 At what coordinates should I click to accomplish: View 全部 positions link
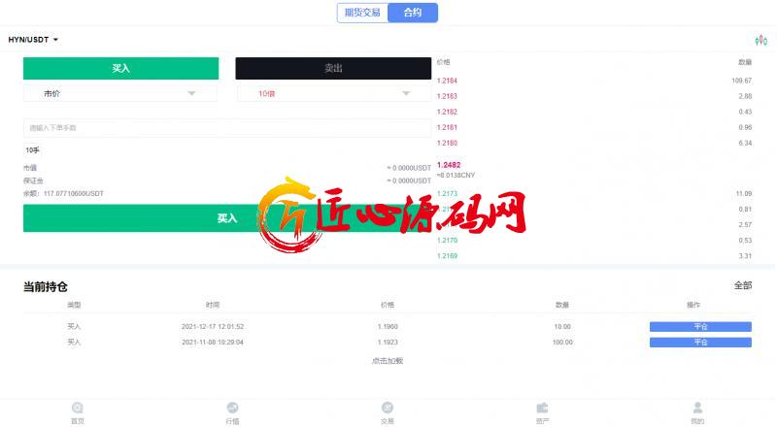(x=743, y=285)
